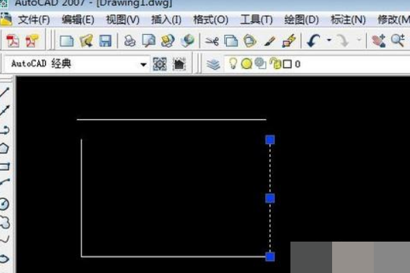This screenshot has width=410, height=273.
Task: Click the Publish icon
Action: [167, 41]
